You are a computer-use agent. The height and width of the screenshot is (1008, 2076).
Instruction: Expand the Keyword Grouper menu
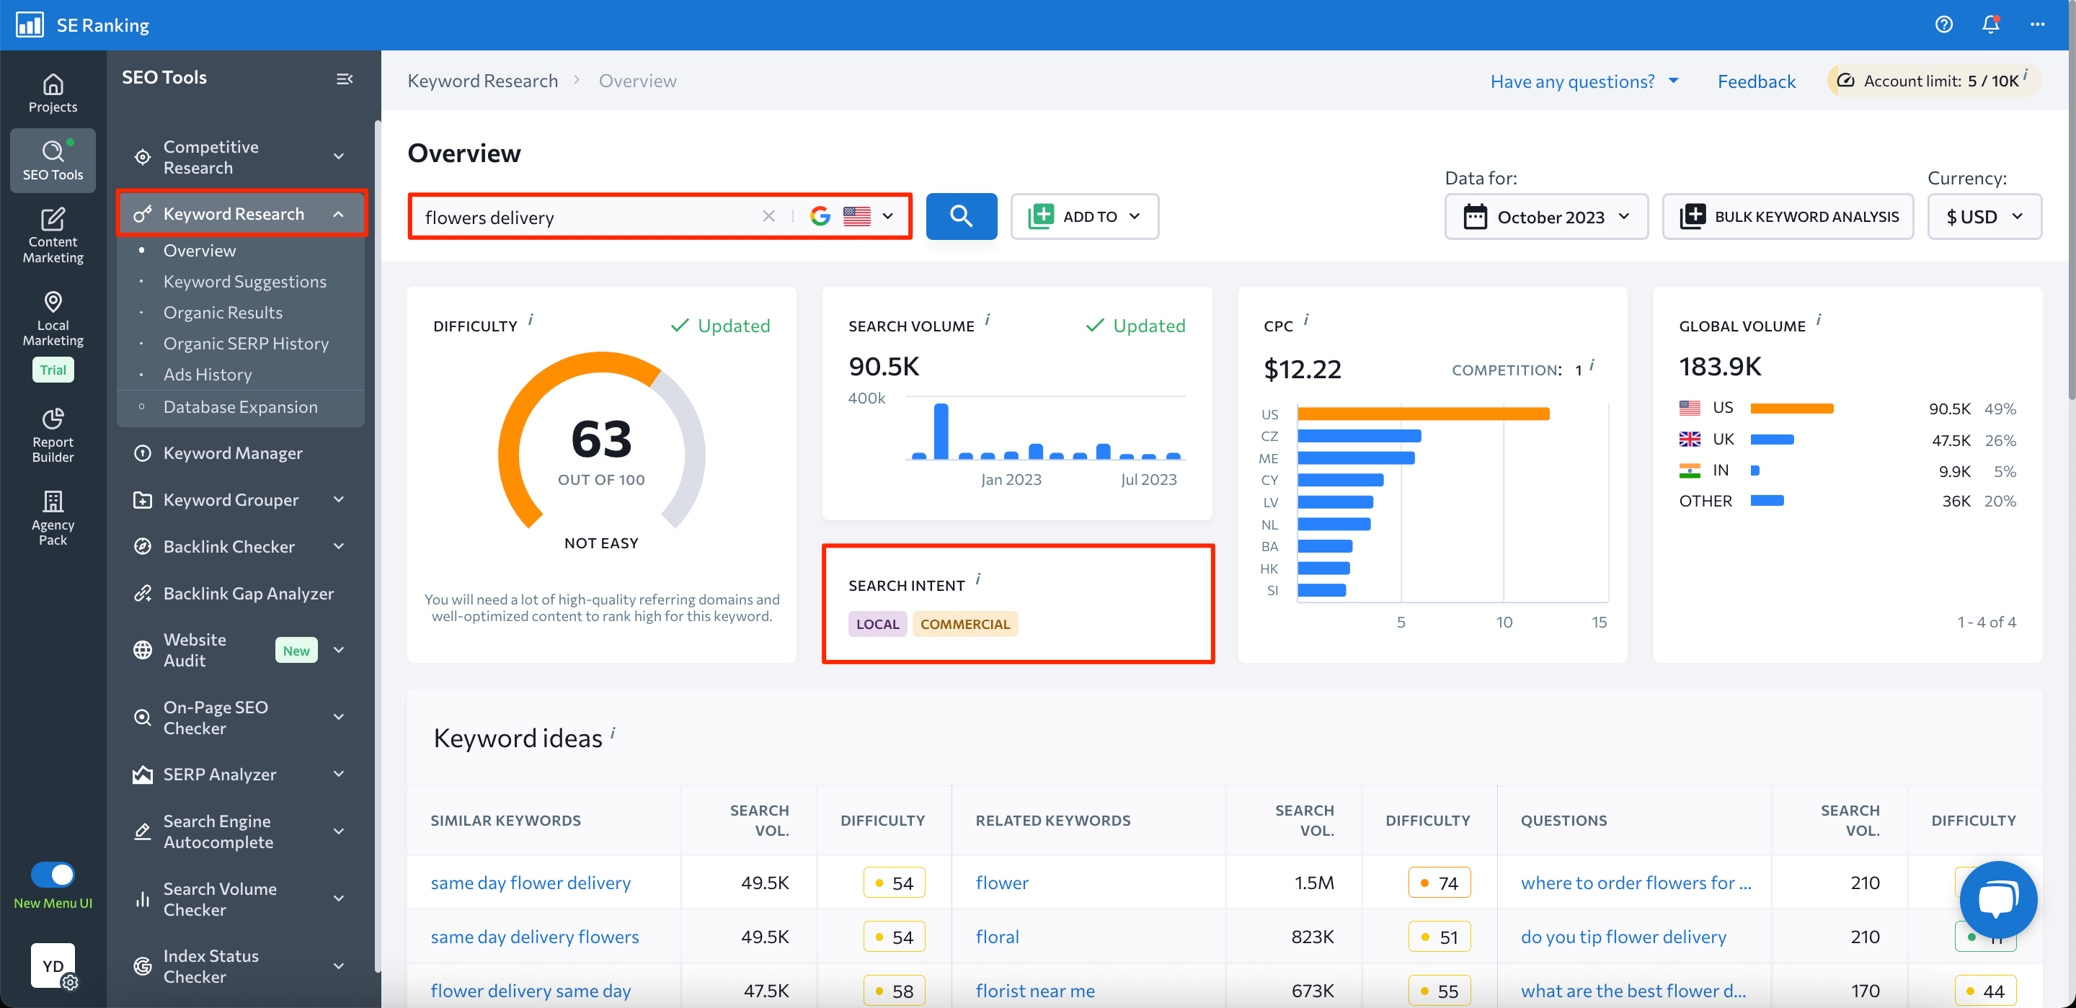pos(339,499)
